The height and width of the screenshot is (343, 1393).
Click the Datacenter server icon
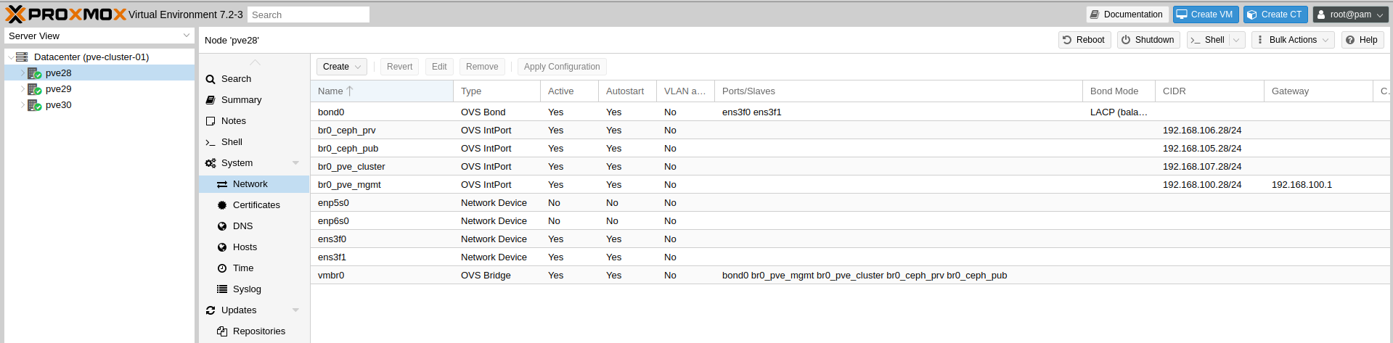tap(22, 57)
